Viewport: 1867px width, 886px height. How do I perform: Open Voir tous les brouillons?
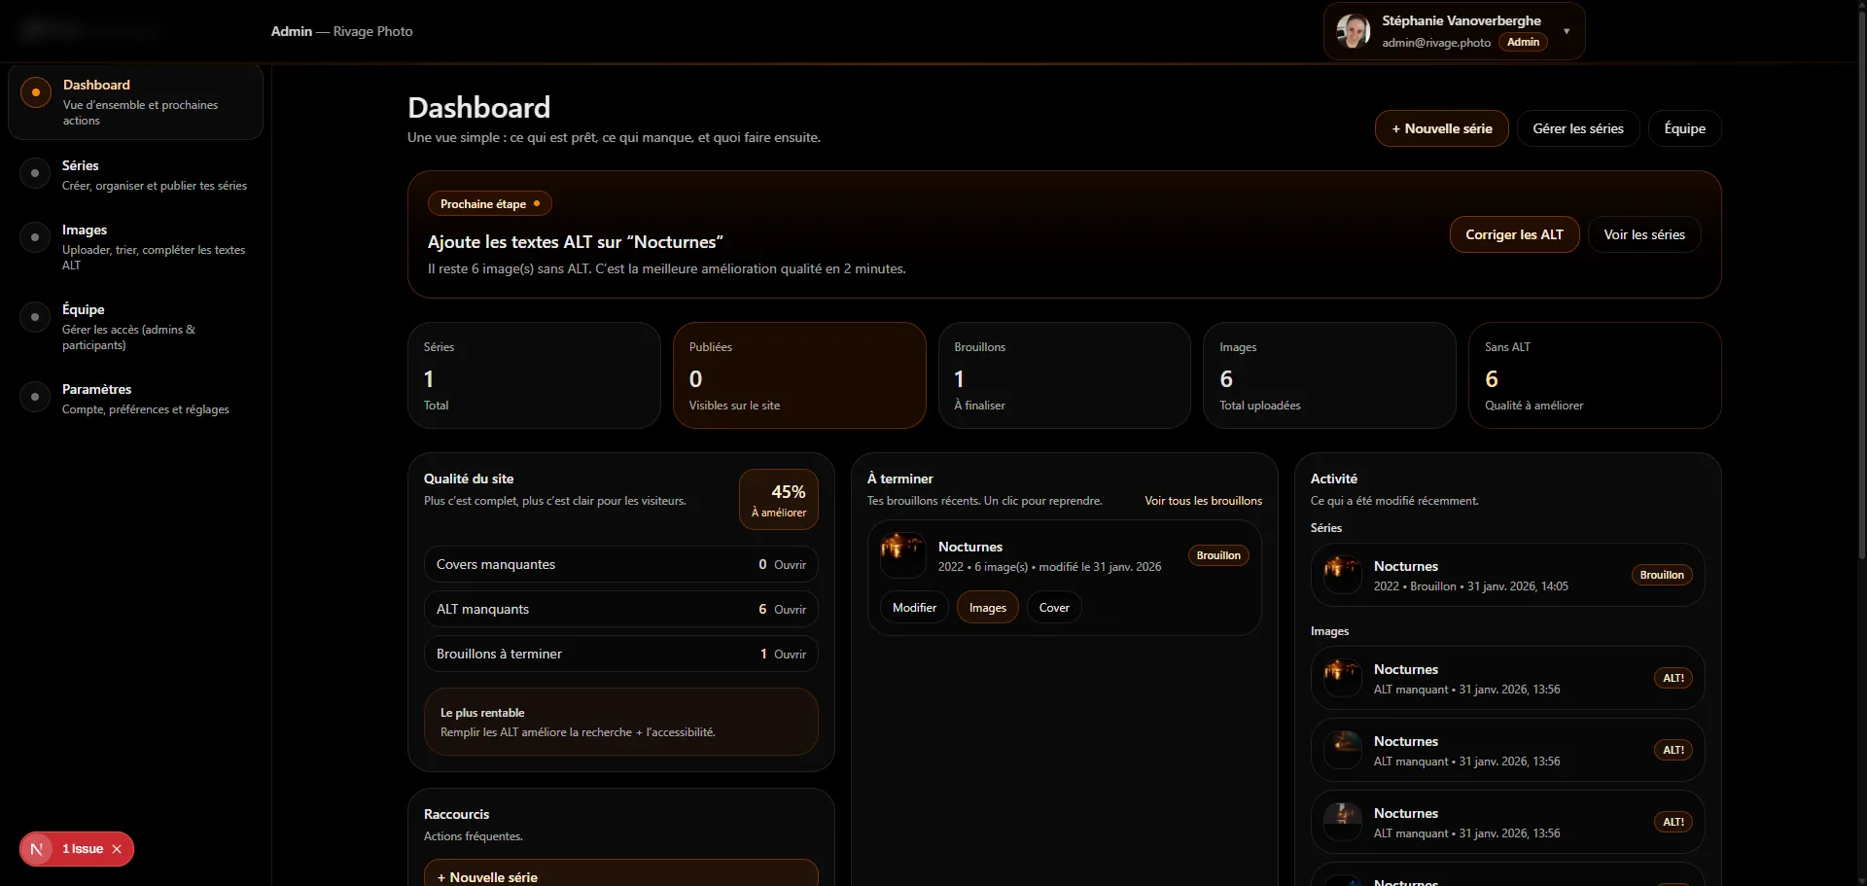pyautogui.click(x=1203, y=500)
